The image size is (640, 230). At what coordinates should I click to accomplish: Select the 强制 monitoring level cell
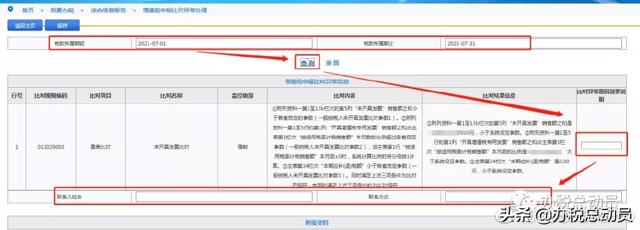pyautogui.click(x=242, y=147)
